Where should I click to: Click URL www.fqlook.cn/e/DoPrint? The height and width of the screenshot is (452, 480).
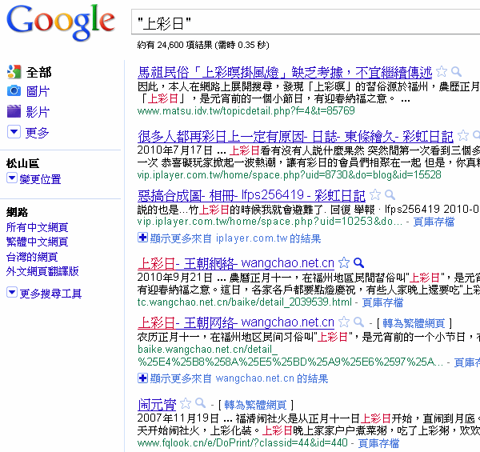(x=242, y=443)
